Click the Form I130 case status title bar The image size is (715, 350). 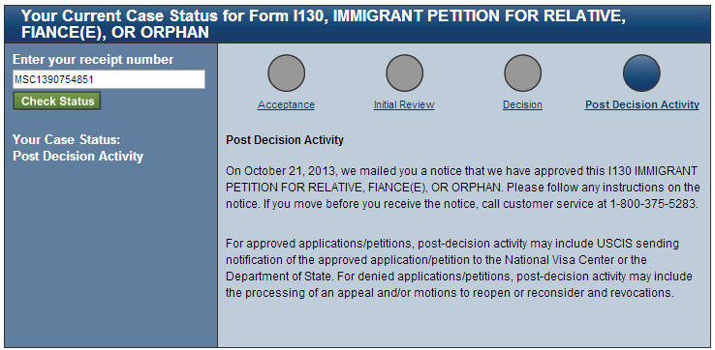pyautogui.click(x=357, y=24)
